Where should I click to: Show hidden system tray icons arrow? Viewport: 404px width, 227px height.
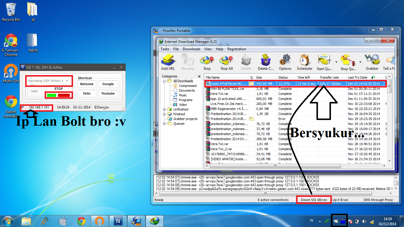319,221
